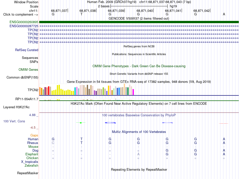Click the 68,871,040 coordinate label
Screen dimensions: 239x179
pyautogui.click(x=145, y=11)
